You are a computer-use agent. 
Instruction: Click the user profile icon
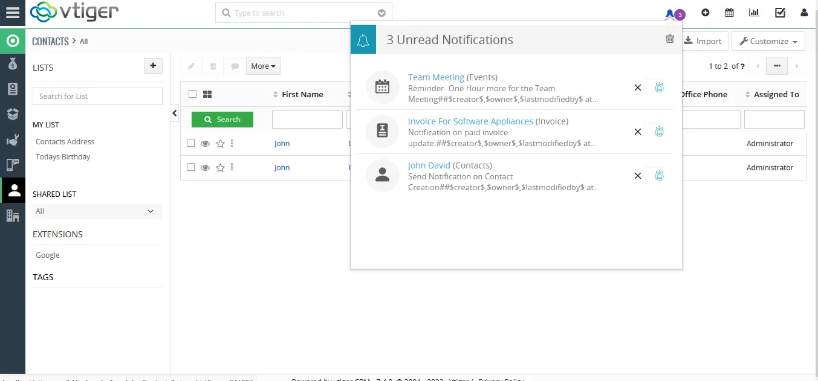point(803,13)
